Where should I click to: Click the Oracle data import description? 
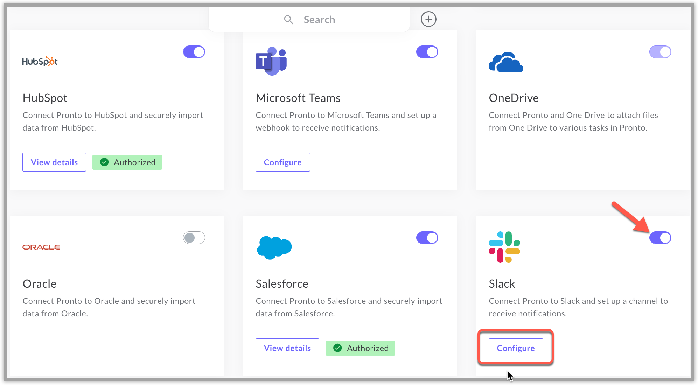click(x=109, y=307)
